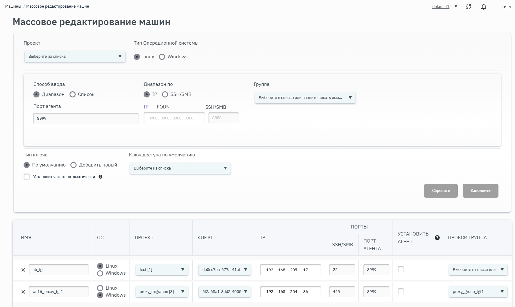Select Windows operating system type radio
Viewport: 515px width, 307px height.
click(x=162, y=57)
